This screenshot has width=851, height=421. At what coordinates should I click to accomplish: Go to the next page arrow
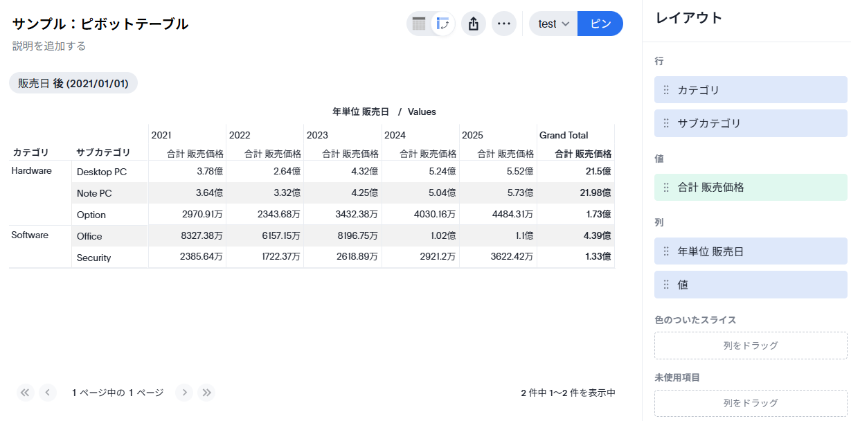(184, 393)
